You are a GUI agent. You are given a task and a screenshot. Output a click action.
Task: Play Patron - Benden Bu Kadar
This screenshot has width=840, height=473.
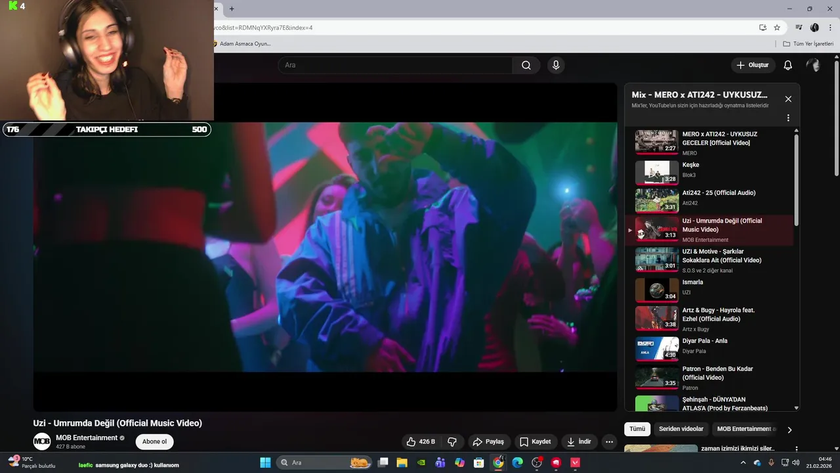click(x=709, y=378)
